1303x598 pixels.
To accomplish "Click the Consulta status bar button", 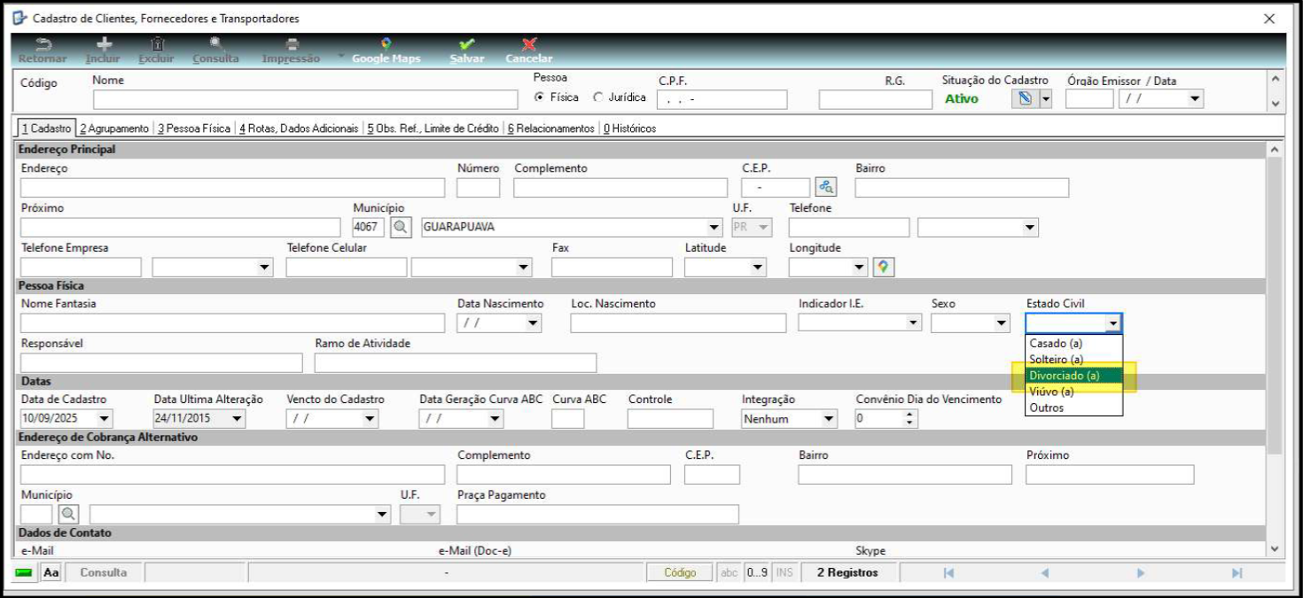I will [104, 573].
